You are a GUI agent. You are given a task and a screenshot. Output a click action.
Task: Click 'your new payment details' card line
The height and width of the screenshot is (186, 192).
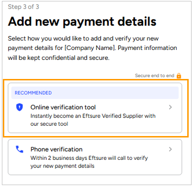tap(62, 166)
